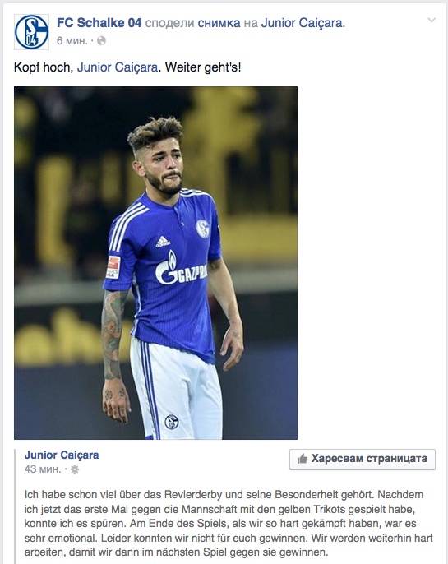Click the Gazprom sponsor logo in photo
Screen dimensions: 448x564
181,268
